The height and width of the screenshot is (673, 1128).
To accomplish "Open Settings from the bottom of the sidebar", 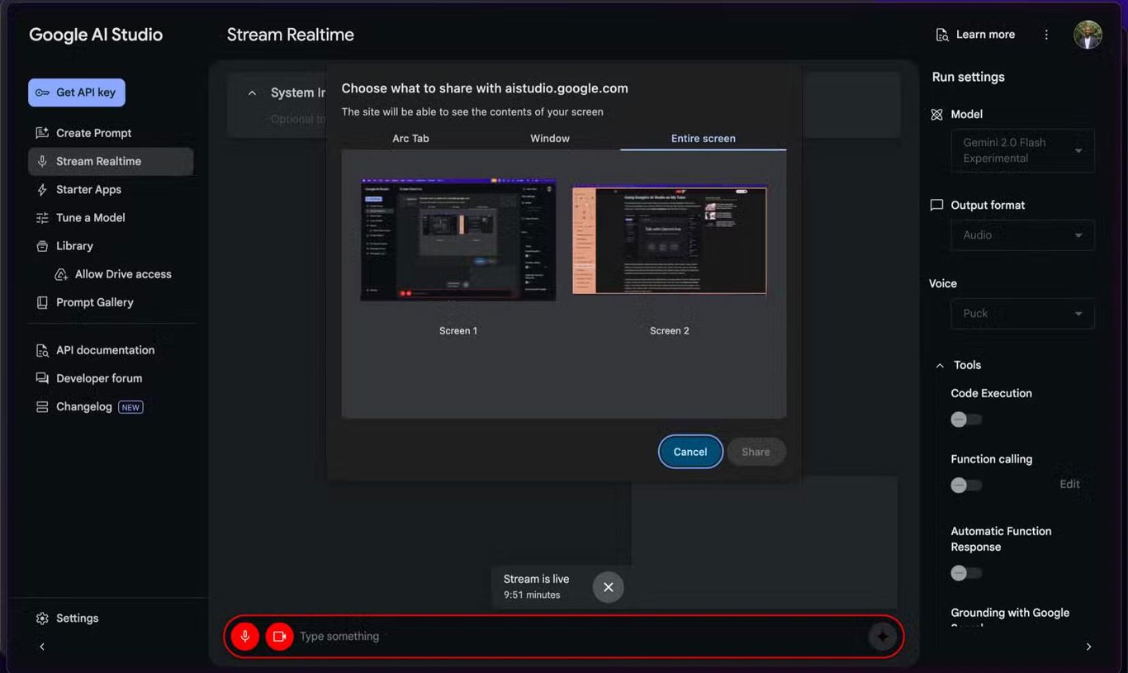I will (77, 618).
